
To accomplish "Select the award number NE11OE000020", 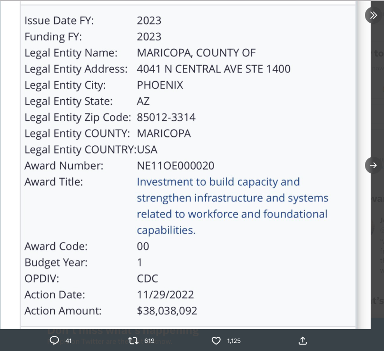I will 176,166.
